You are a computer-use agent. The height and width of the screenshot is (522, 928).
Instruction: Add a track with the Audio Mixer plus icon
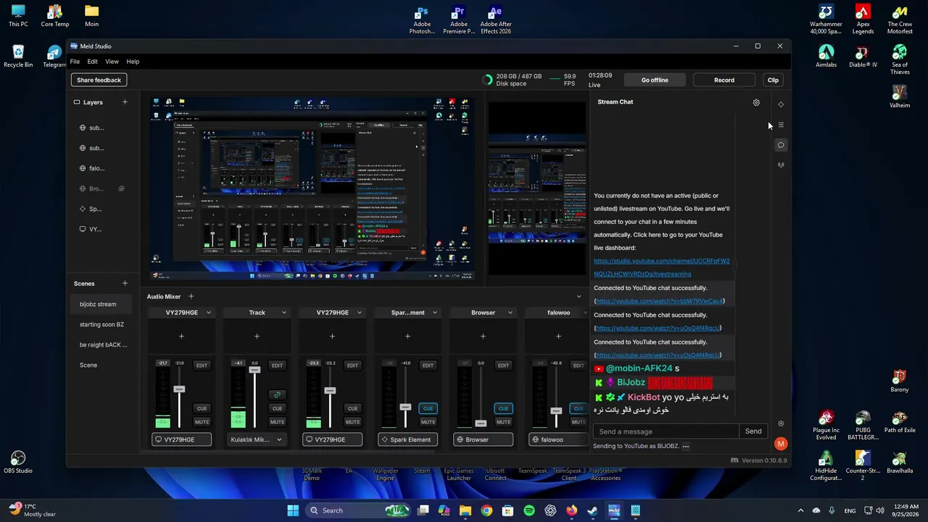point(191,297)
